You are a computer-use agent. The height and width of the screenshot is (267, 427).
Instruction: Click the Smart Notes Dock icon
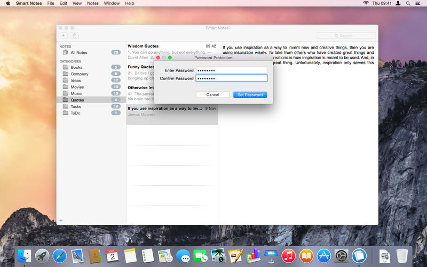[x=359, y=256]
